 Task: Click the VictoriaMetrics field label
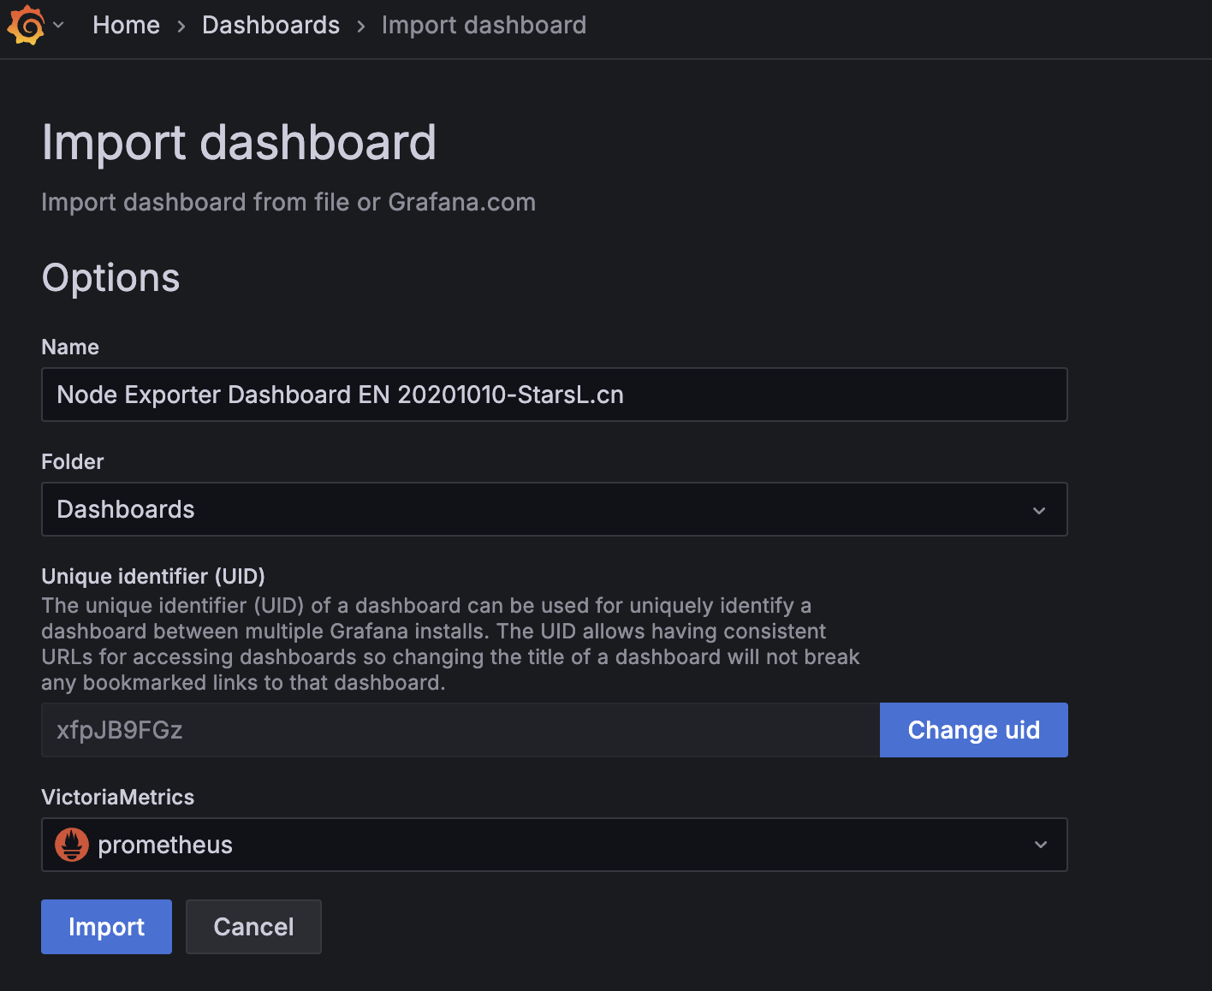(118, 797)
